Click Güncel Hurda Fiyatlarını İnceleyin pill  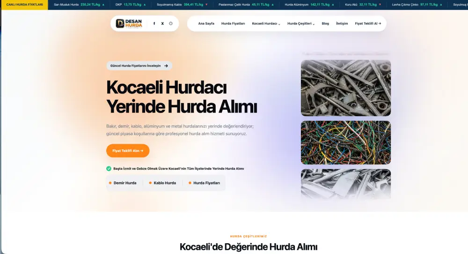click(139, 66)
